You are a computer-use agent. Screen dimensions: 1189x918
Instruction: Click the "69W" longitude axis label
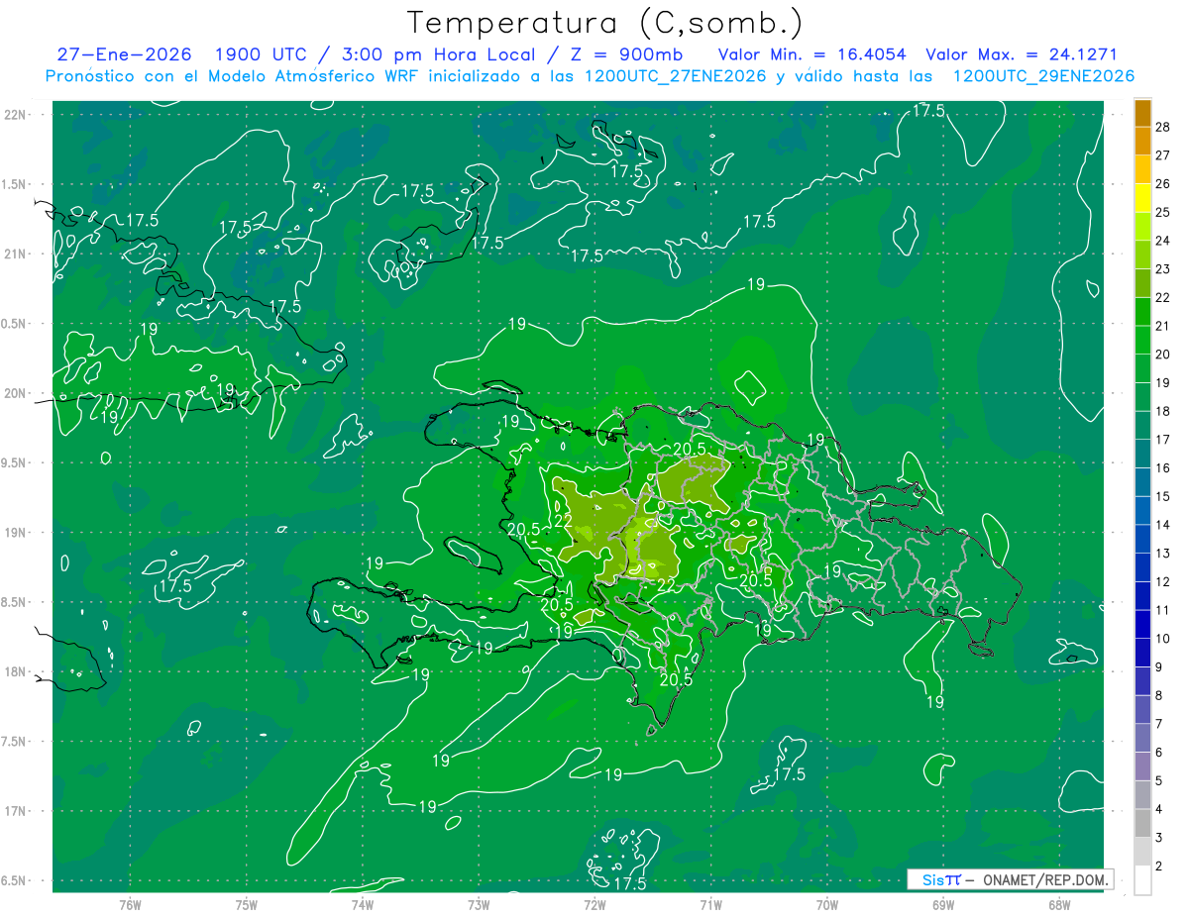(x=943, y=905)
